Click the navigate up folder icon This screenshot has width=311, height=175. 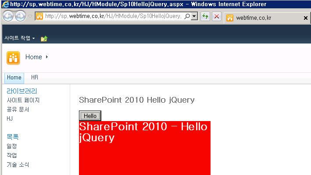click(44, 38)
